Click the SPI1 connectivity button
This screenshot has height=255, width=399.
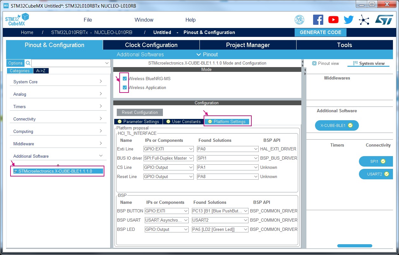376,161
